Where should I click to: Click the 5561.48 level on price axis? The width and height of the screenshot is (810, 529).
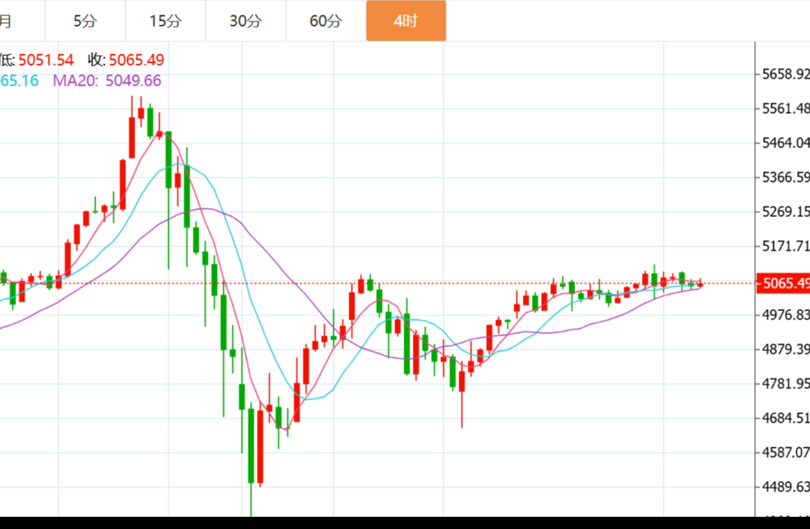click(x=786, y=109)
